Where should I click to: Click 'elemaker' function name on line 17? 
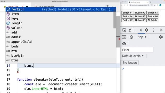(41, 80)
